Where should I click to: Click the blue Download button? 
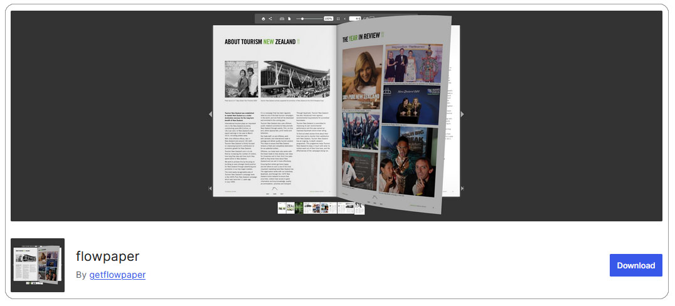635,265
